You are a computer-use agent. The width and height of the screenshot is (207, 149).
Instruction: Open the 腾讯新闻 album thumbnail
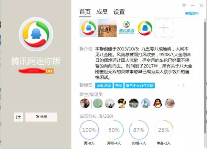tap(126, 28)
